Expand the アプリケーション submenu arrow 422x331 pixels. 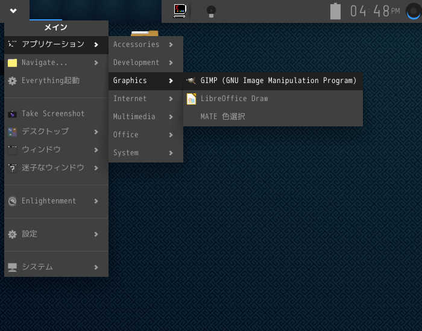96,45
